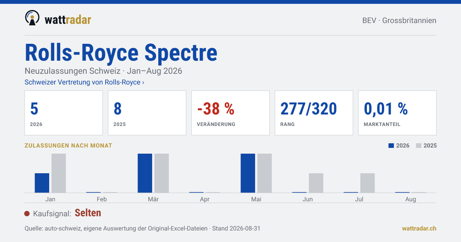The height and width of the screenshot is (242, 461).
Task: Click the grey 2025 legend swatch
Action: (419, 146)
